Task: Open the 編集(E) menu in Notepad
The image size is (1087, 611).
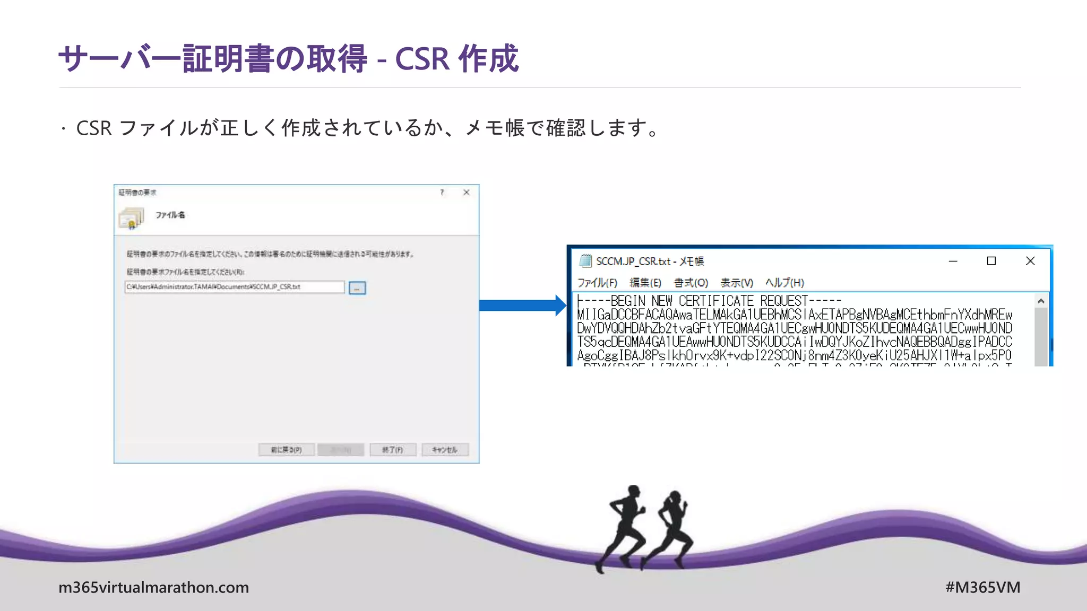Action: 645,283
